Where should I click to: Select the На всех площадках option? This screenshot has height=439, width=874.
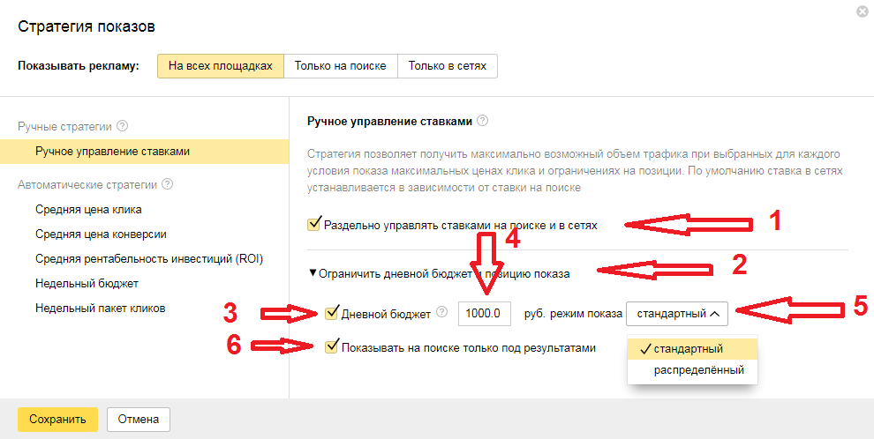pyautogui.click(x=221, y=65)
